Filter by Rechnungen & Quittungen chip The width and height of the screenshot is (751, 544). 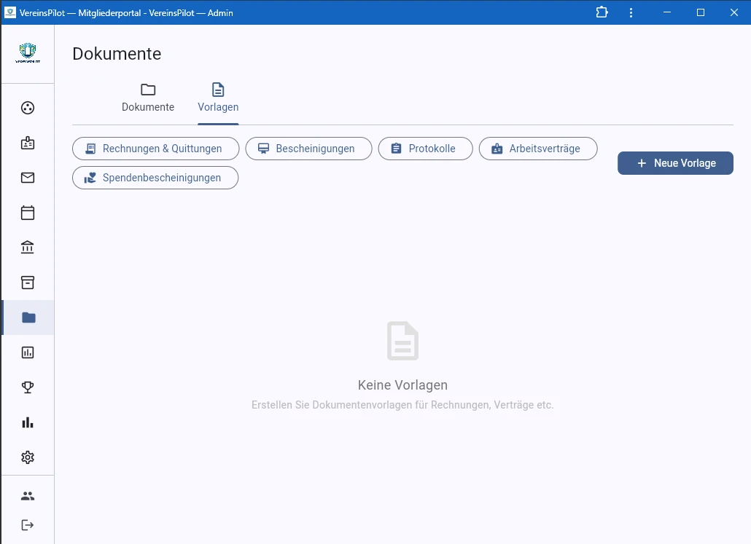[155, 149]
